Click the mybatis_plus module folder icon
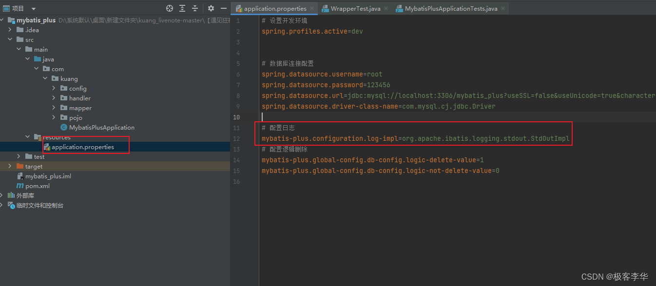The height and width of the screenshot is (286, 656). coord(11,20)
